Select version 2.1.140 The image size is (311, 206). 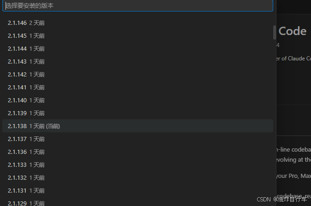[x=138, y=100]
